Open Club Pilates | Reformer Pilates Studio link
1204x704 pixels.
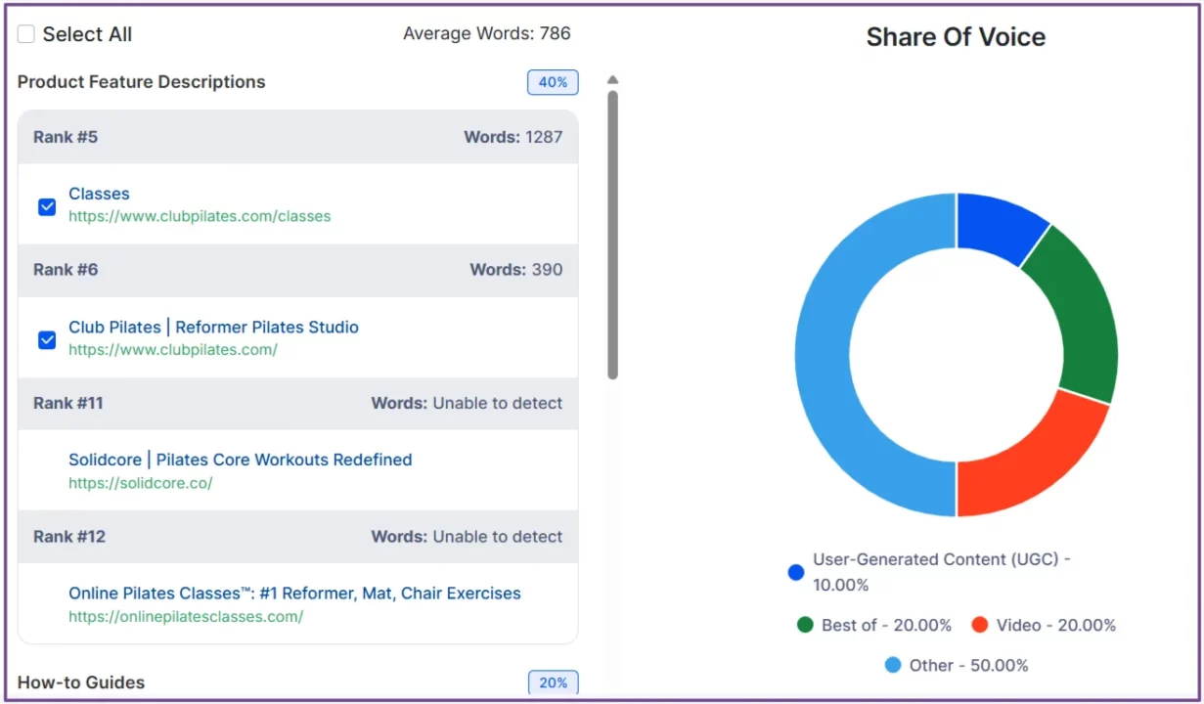(x=213, y=327)
